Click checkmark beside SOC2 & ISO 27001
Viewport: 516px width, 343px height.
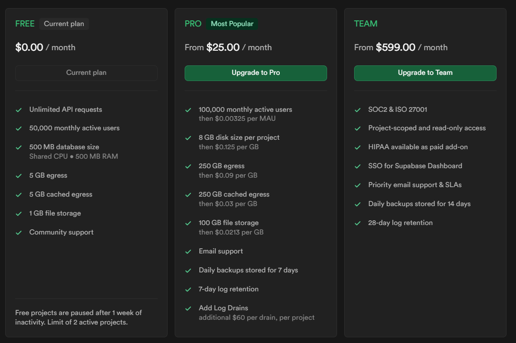point(358,110)
